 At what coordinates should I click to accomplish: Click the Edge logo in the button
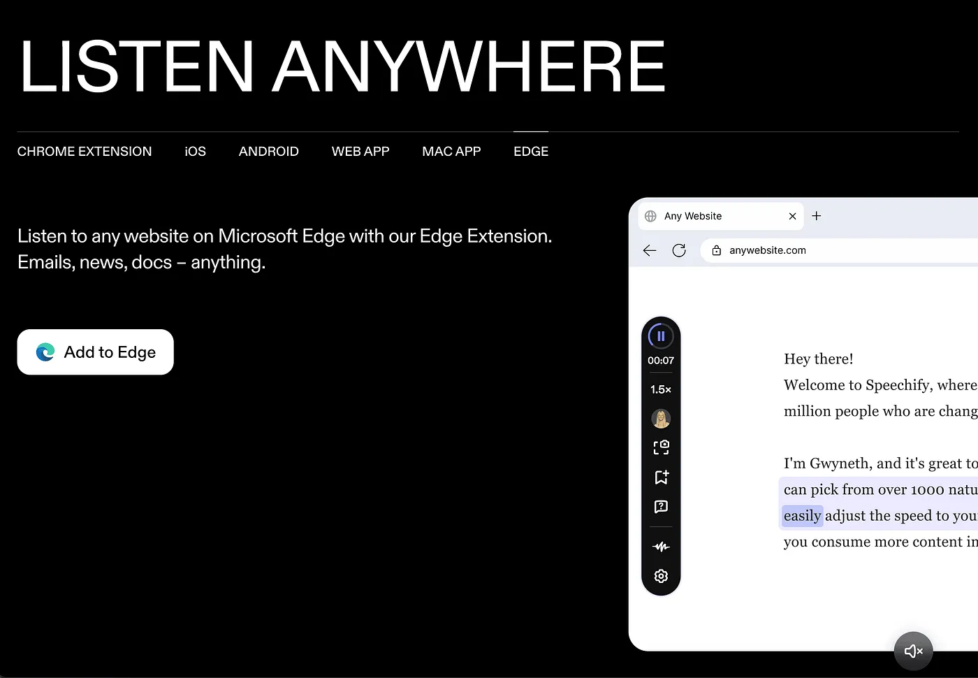tap(45, 352)
